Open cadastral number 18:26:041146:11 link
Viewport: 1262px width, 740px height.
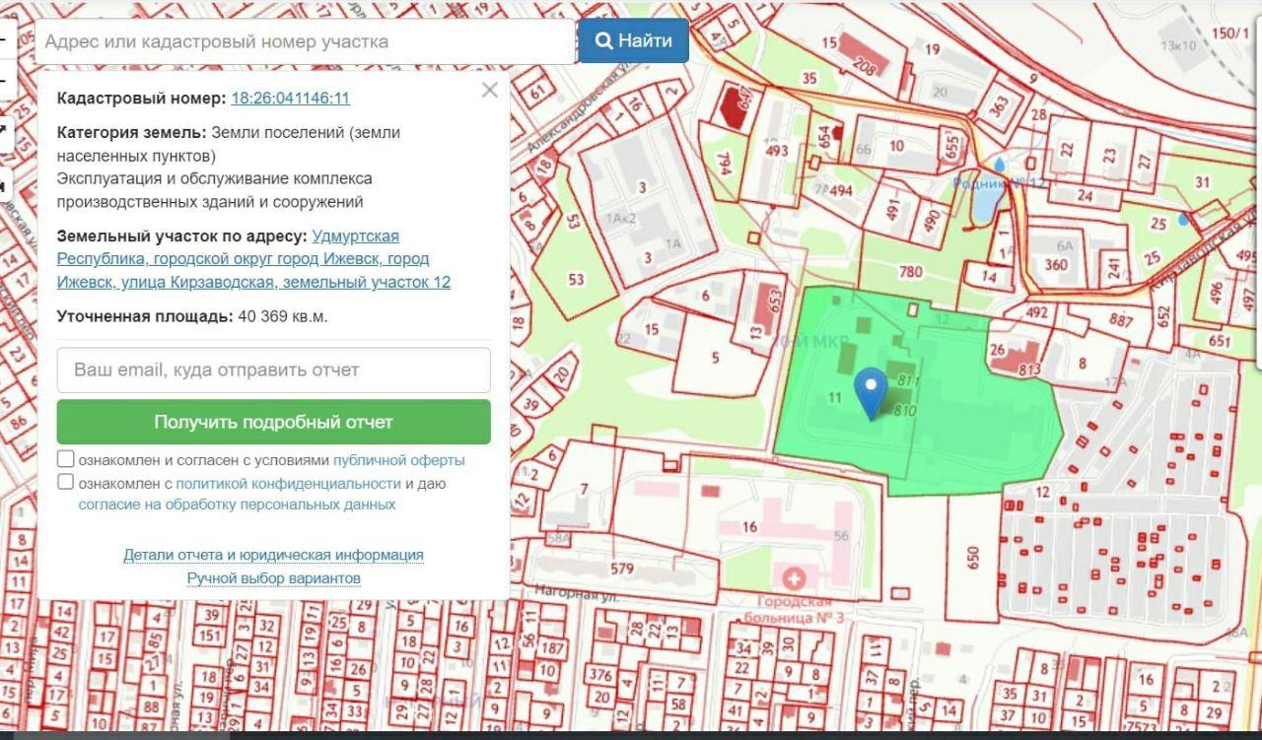pyautogui.click(x=290, y=99)
